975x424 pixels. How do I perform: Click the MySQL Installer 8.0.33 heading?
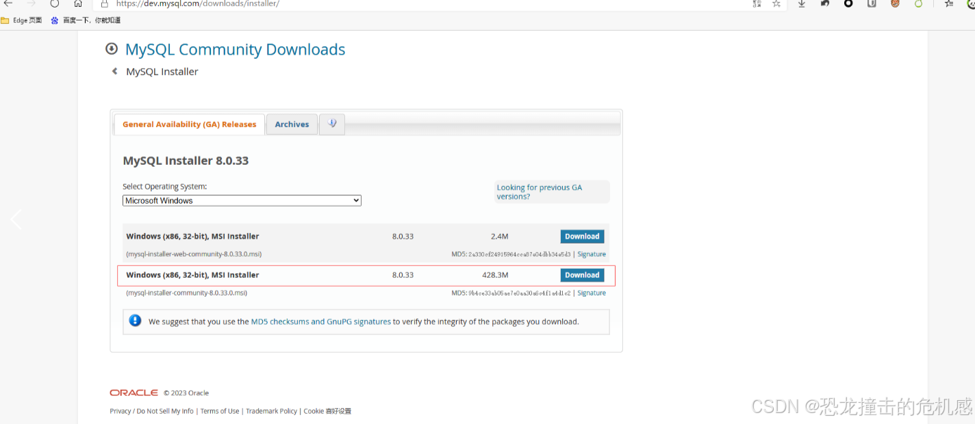[186, 161]
